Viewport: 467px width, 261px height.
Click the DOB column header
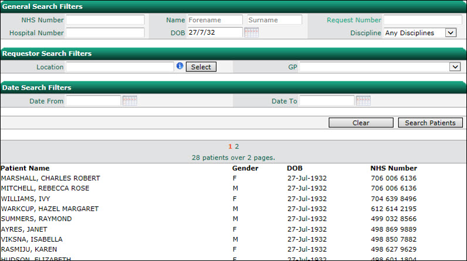tap(295, 168)
